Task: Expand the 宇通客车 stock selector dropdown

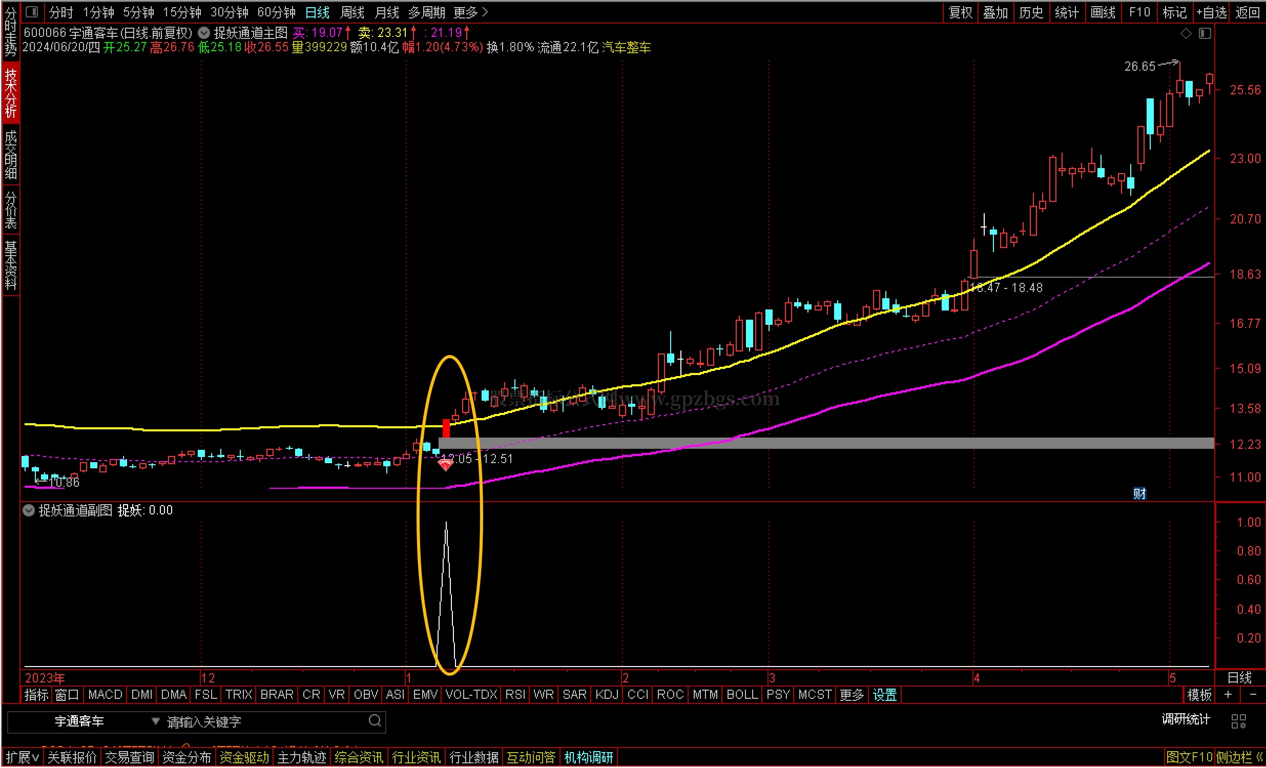Action: pos(155,721)
